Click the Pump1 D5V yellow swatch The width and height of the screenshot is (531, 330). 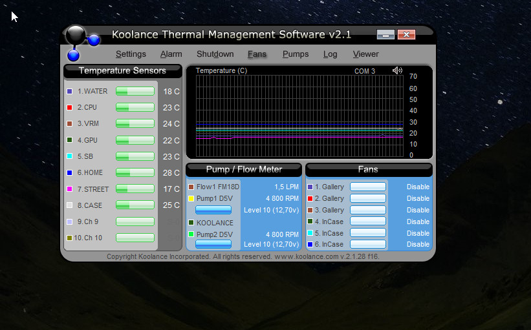(191, 198)
